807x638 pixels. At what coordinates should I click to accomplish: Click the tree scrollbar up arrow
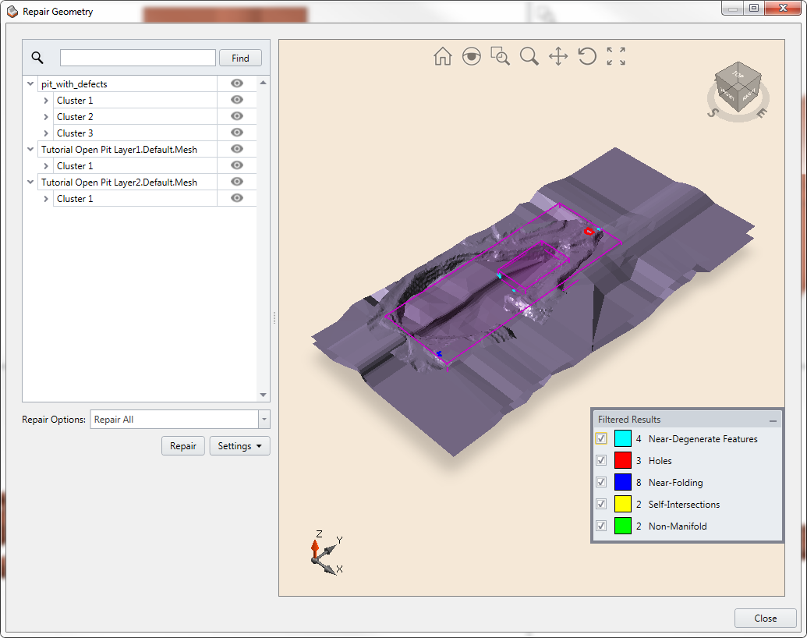tap(263, 83)
